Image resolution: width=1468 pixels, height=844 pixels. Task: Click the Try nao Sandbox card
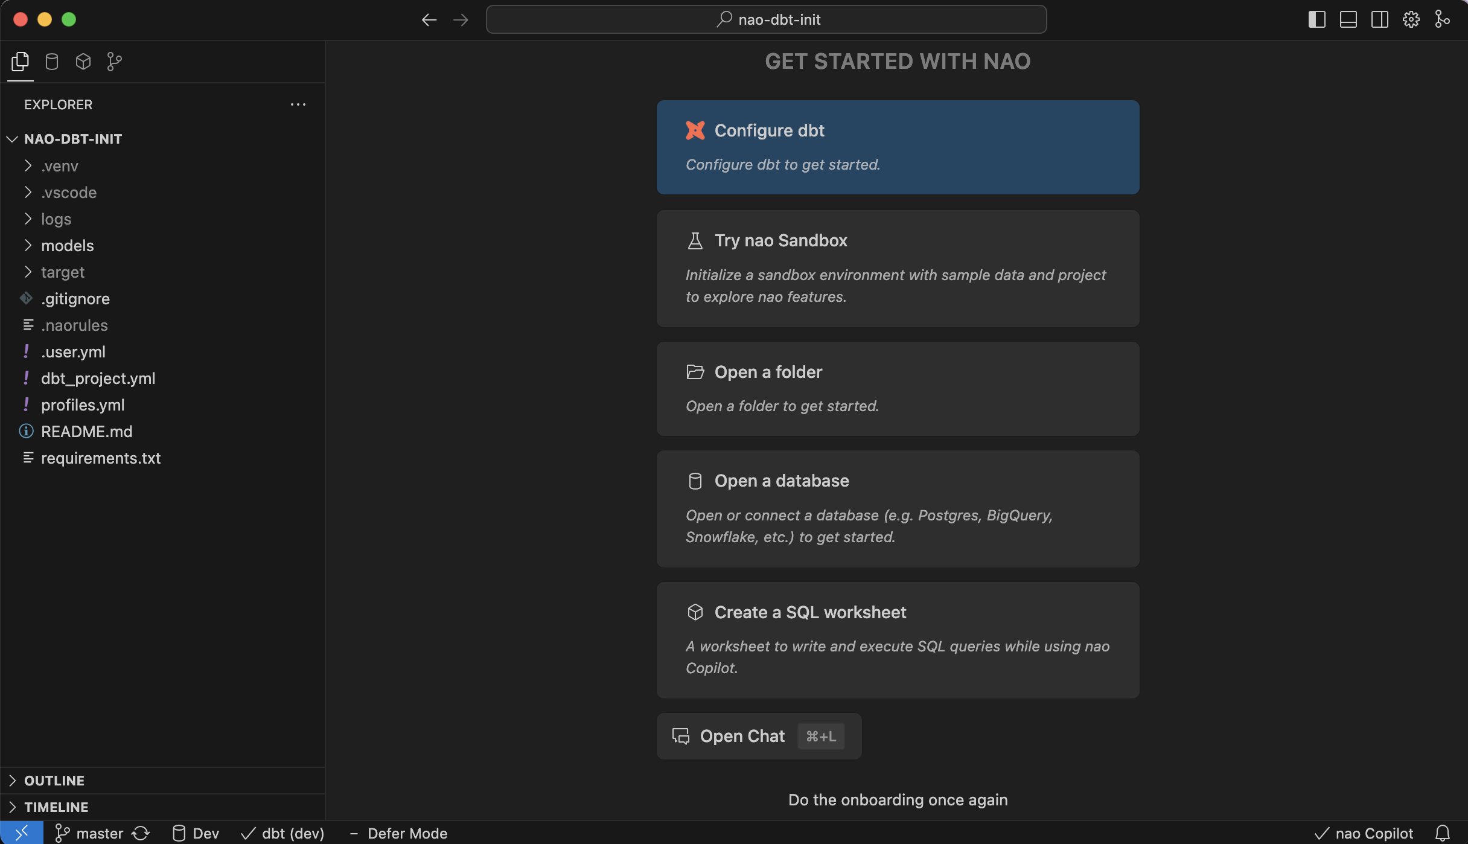pos(898,269)
